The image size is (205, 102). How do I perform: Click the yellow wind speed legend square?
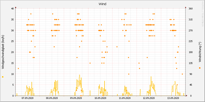pos(3,77)
